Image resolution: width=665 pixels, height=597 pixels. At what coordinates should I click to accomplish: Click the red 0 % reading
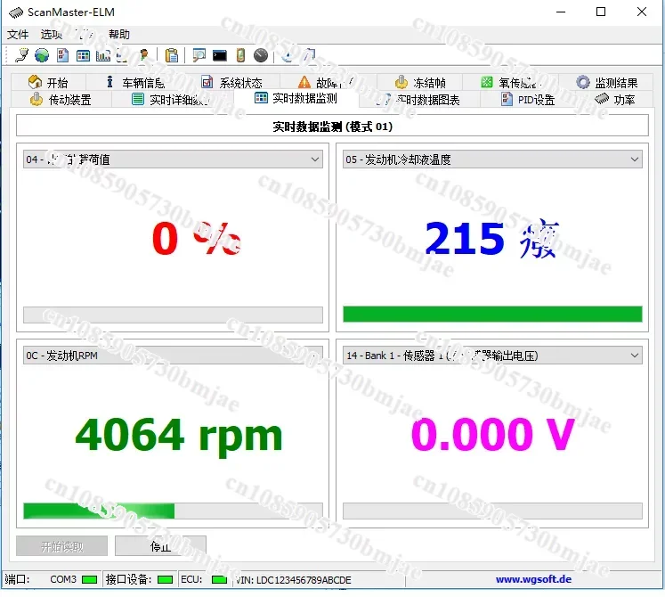(197, 238)
